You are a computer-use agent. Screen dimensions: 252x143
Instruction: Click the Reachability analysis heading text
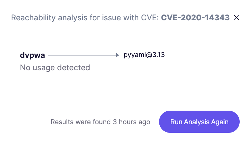[x=85, y=18]
